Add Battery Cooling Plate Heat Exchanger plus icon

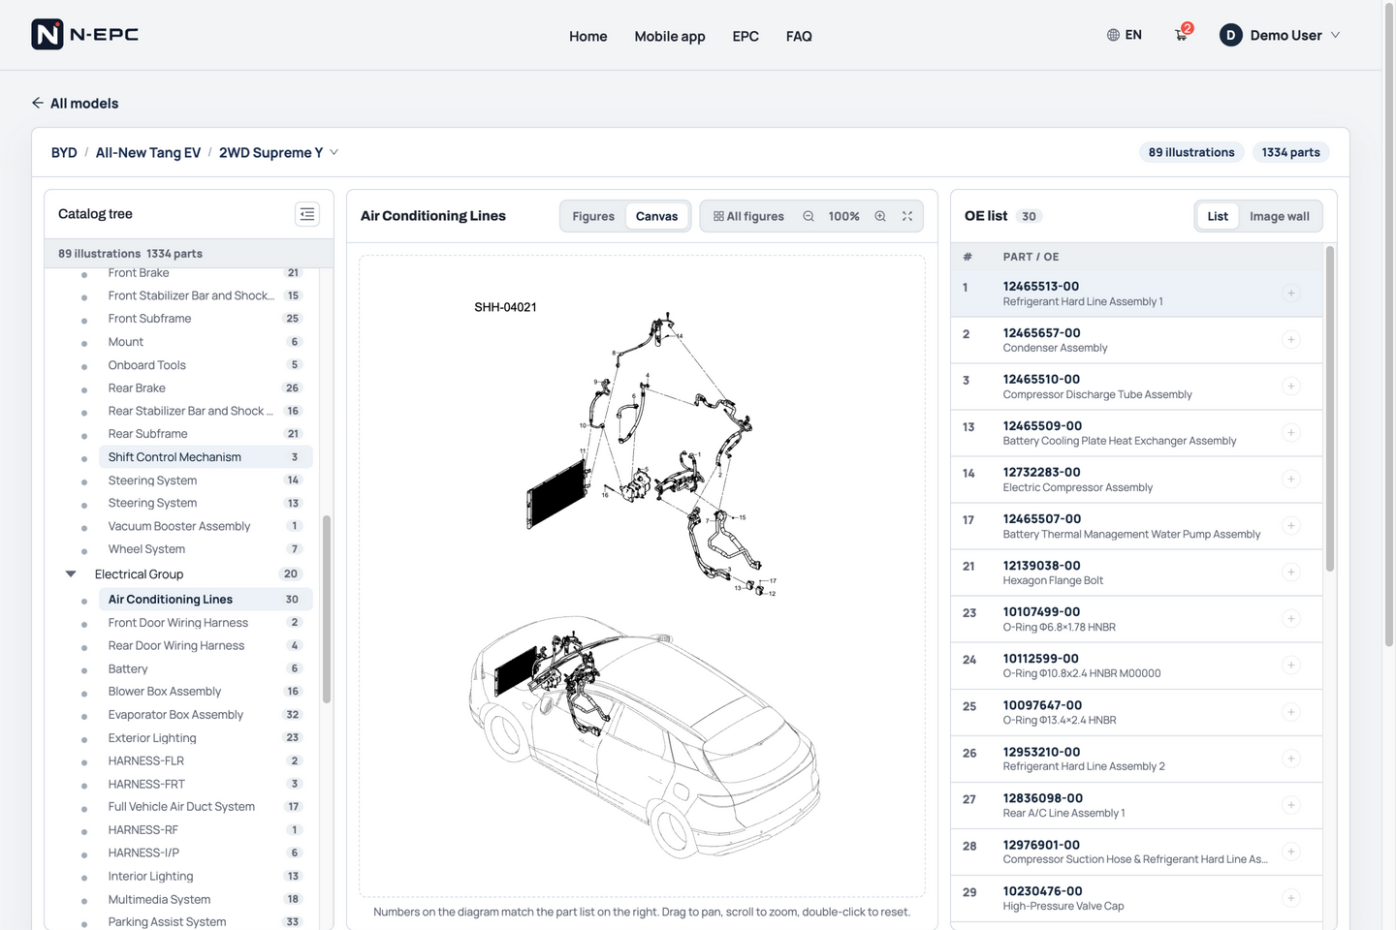tap(1291, 432)
